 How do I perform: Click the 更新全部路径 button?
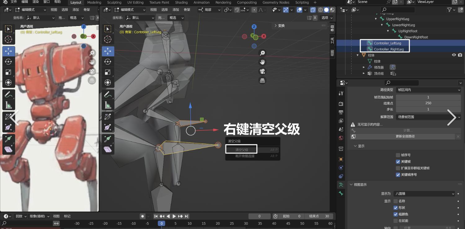tap(405, 136)
